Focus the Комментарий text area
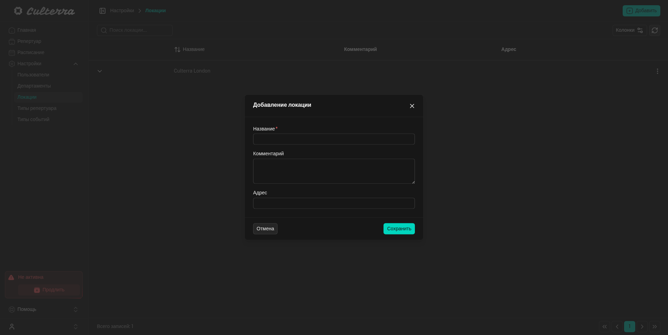 [334, 171]
